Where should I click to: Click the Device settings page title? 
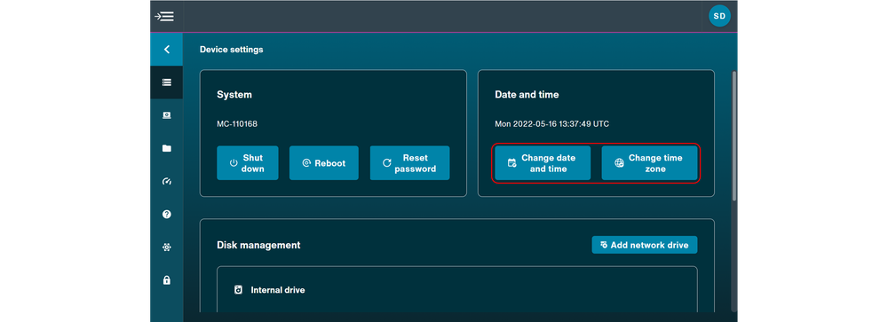[232, 50]
